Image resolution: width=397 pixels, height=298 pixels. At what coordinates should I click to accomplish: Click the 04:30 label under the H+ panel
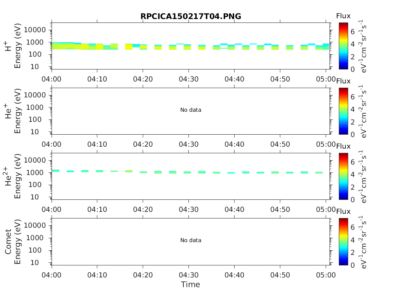pyautogui.click(x=189, y=79)
